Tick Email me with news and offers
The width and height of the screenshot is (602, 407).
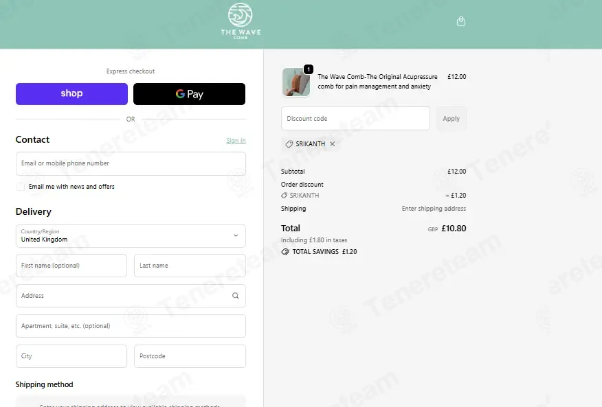21,187
